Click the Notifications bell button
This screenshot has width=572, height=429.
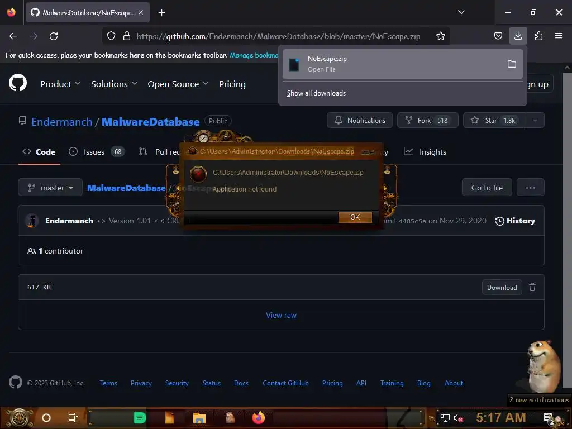[360, 121]
